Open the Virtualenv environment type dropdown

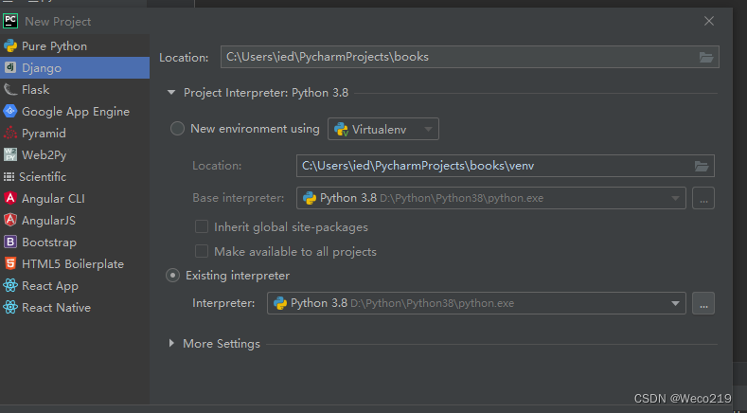tap(382, 129)
